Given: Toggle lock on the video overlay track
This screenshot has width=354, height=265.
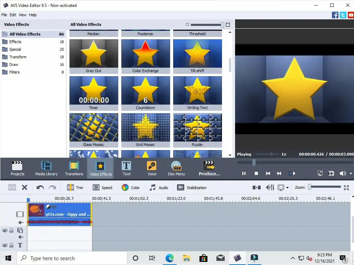Looking at the screenshot, I should [11, 230].
